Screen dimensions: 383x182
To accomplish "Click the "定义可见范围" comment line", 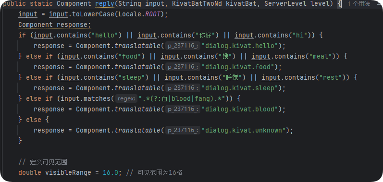I will [43, 162].
